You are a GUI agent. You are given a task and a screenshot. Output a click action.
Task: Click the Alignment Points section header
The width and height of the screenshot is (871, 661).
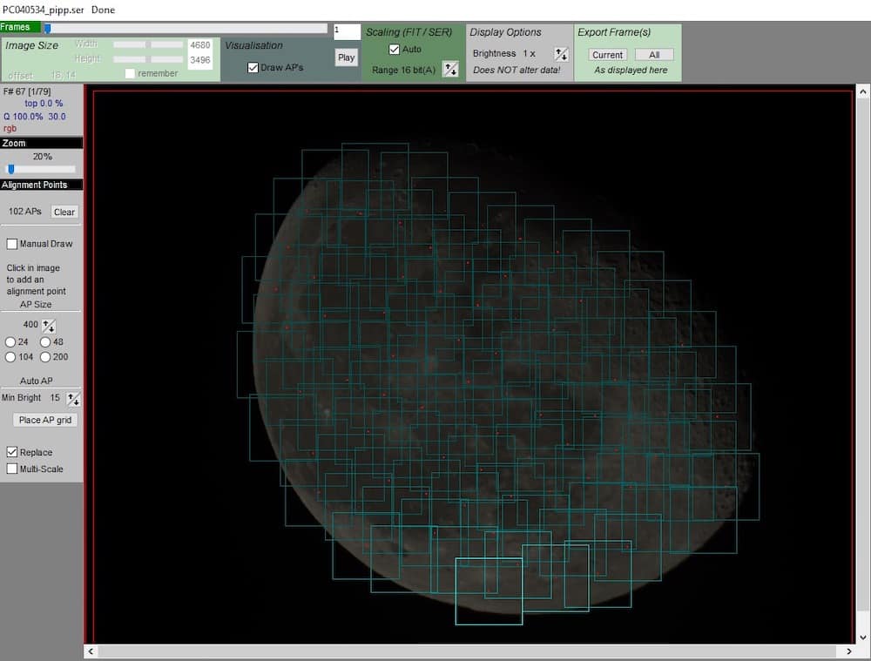(41, 185)
